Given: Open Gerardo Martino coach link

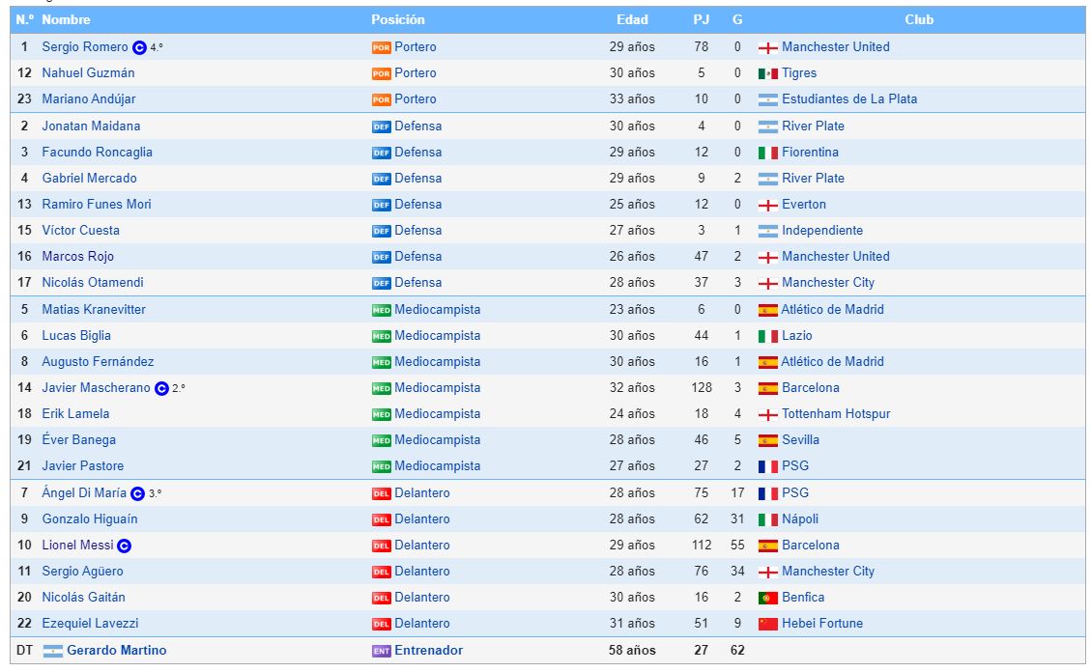Looking at the screenshot, I should coord(117,651).
